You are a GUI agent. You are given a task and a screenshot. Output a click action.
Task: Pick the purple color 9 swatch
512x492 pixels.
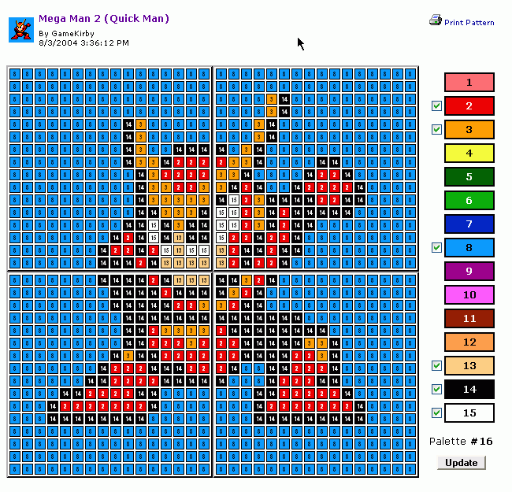coord(469,271)
